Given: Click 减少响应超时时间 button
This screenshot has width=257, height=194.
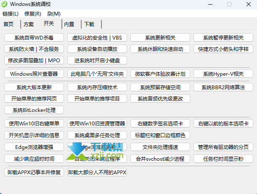Looking at the screenshot, I should [34, 159].
